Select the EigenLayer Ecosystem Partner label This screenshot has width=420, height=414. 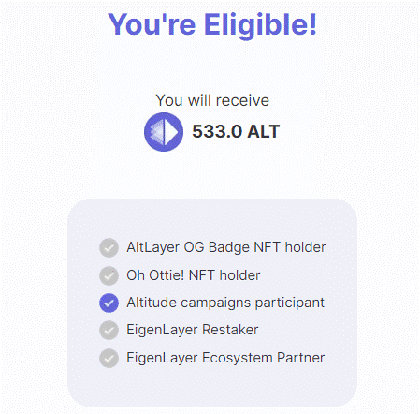225,358
